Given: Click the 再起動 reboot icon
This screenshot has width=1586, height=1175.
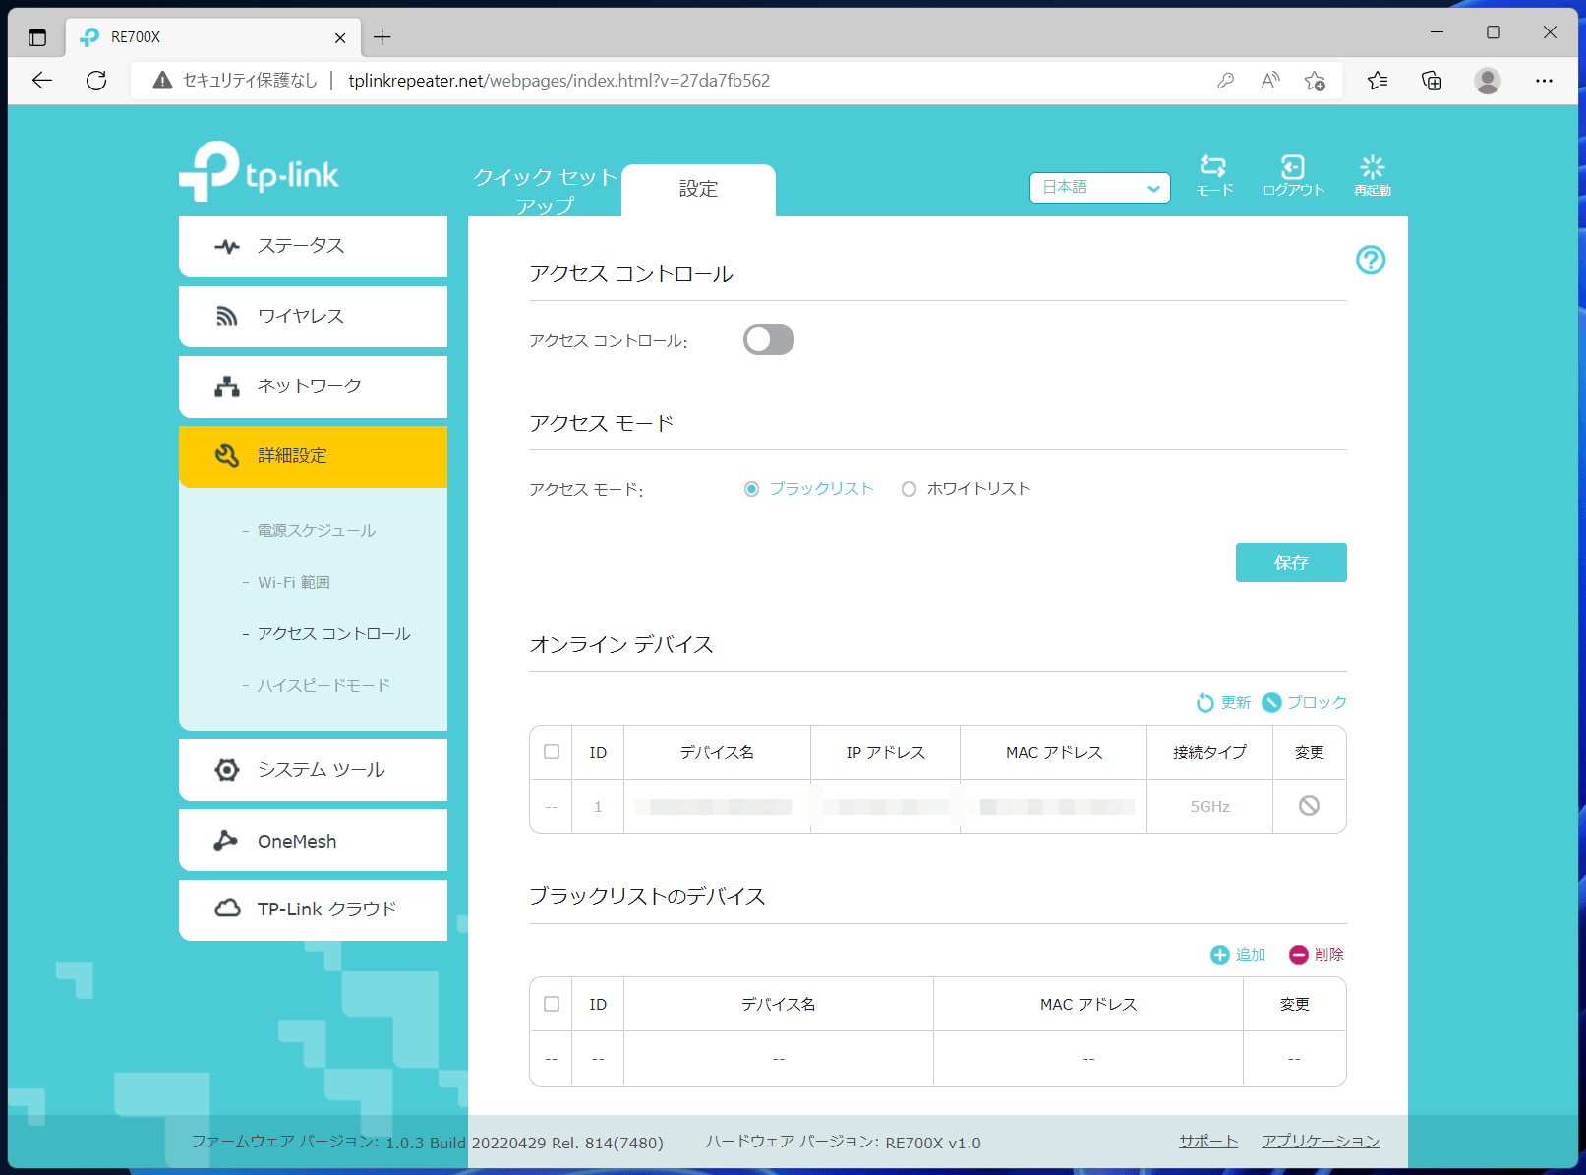Looking at the screenshot, I should [x=1372, y=166].
